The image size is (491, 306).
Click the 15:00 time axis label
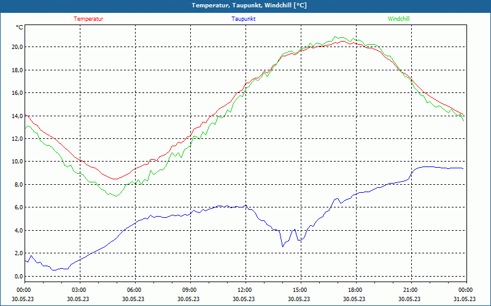click(x=301, y=290)
